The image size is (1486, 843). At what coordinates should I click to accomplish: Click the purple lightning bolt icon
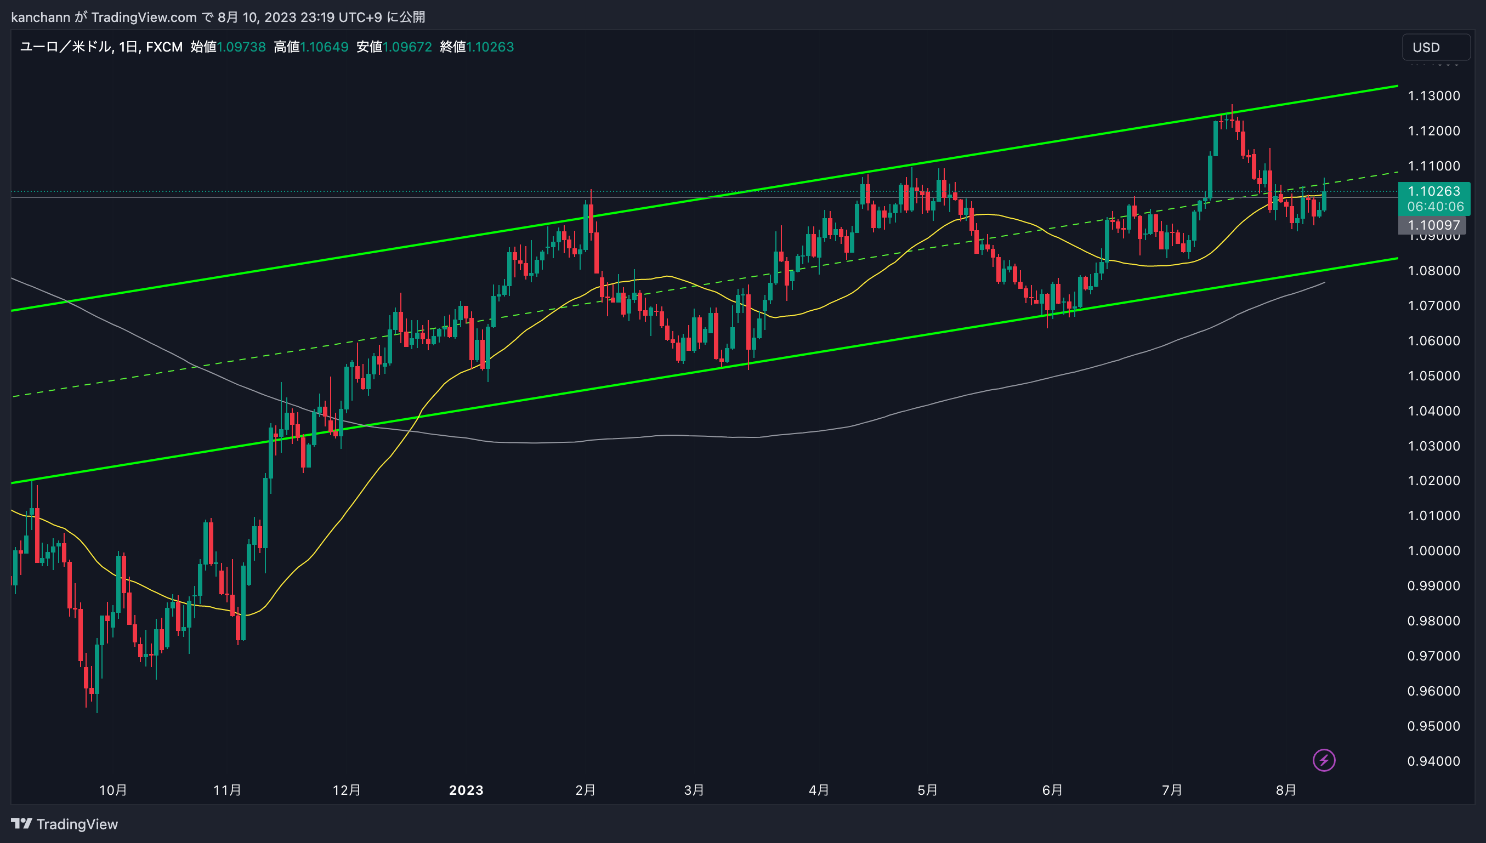coord(1324,760)
